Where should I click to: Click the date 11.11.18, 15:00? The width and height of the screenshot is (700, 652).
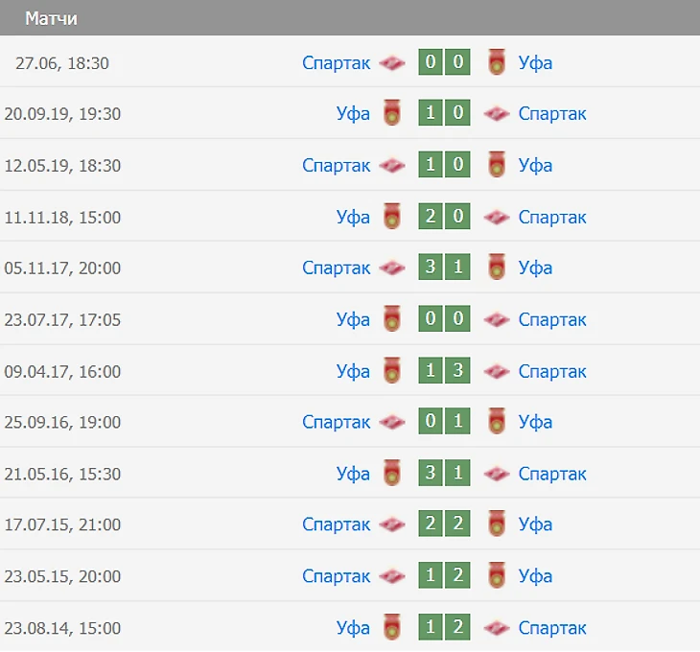click(x=62, y=218)
